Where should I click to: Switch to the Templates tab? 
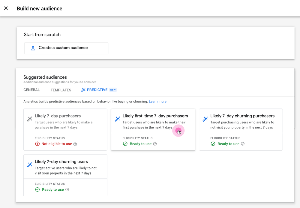point(61,90)
